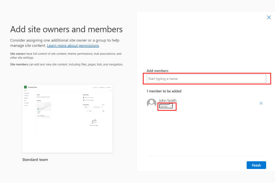Viewport: 275px width, 183px height.
Task: Click the Finish button
Action: (256, 165)
